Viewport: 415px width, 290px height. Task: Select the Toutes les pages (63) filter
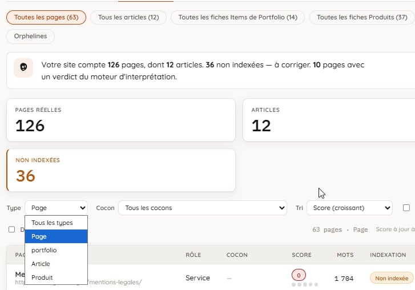(46, 18)
